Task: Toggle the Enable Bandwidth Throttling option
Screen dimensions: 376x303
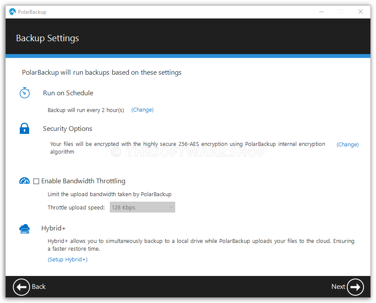Action: (x=36, y=181)
